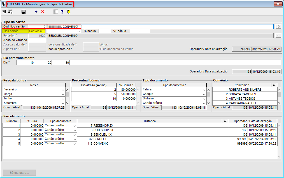Expand the Fevereiro month dropdown
Screen dimensions: 284x178
pos(63,90)
